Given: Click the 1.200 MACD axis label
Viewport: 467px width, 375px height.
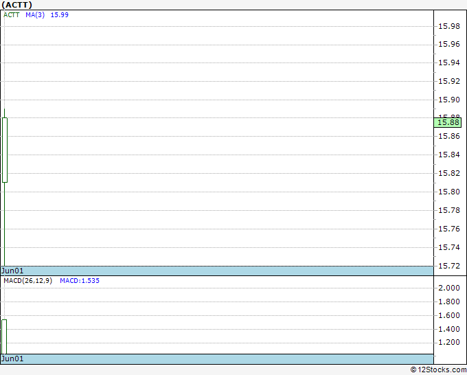Looking at the screenshot, I should click(x=449, y=342).
